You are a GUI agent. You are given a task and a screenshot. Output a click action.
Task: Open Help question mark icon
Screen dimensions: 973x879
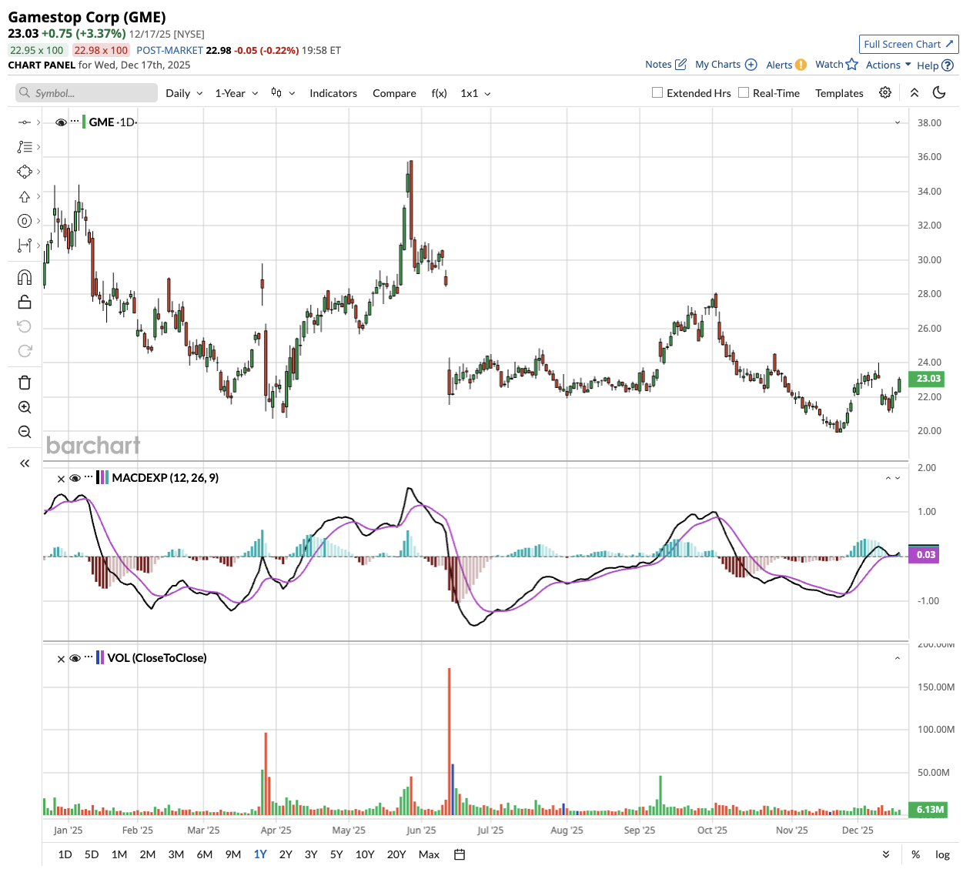[x=948, y=65]
